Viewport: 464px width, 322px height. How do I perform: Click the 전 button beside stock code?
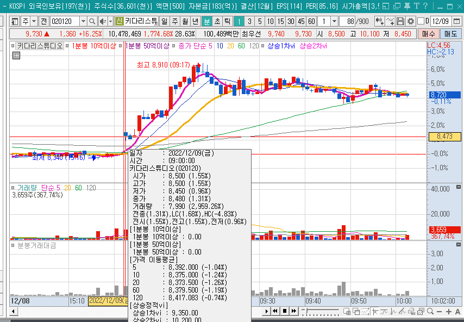(x=44, y=21)
